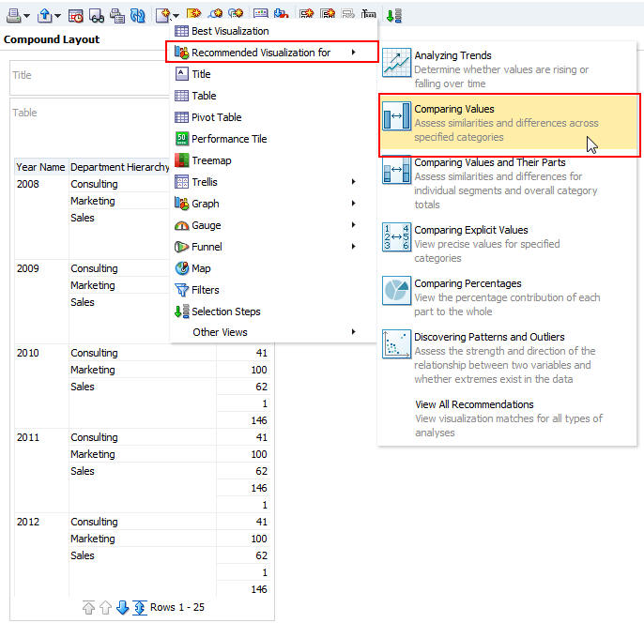Click the Duplicate Compound Layout icon

306,14
